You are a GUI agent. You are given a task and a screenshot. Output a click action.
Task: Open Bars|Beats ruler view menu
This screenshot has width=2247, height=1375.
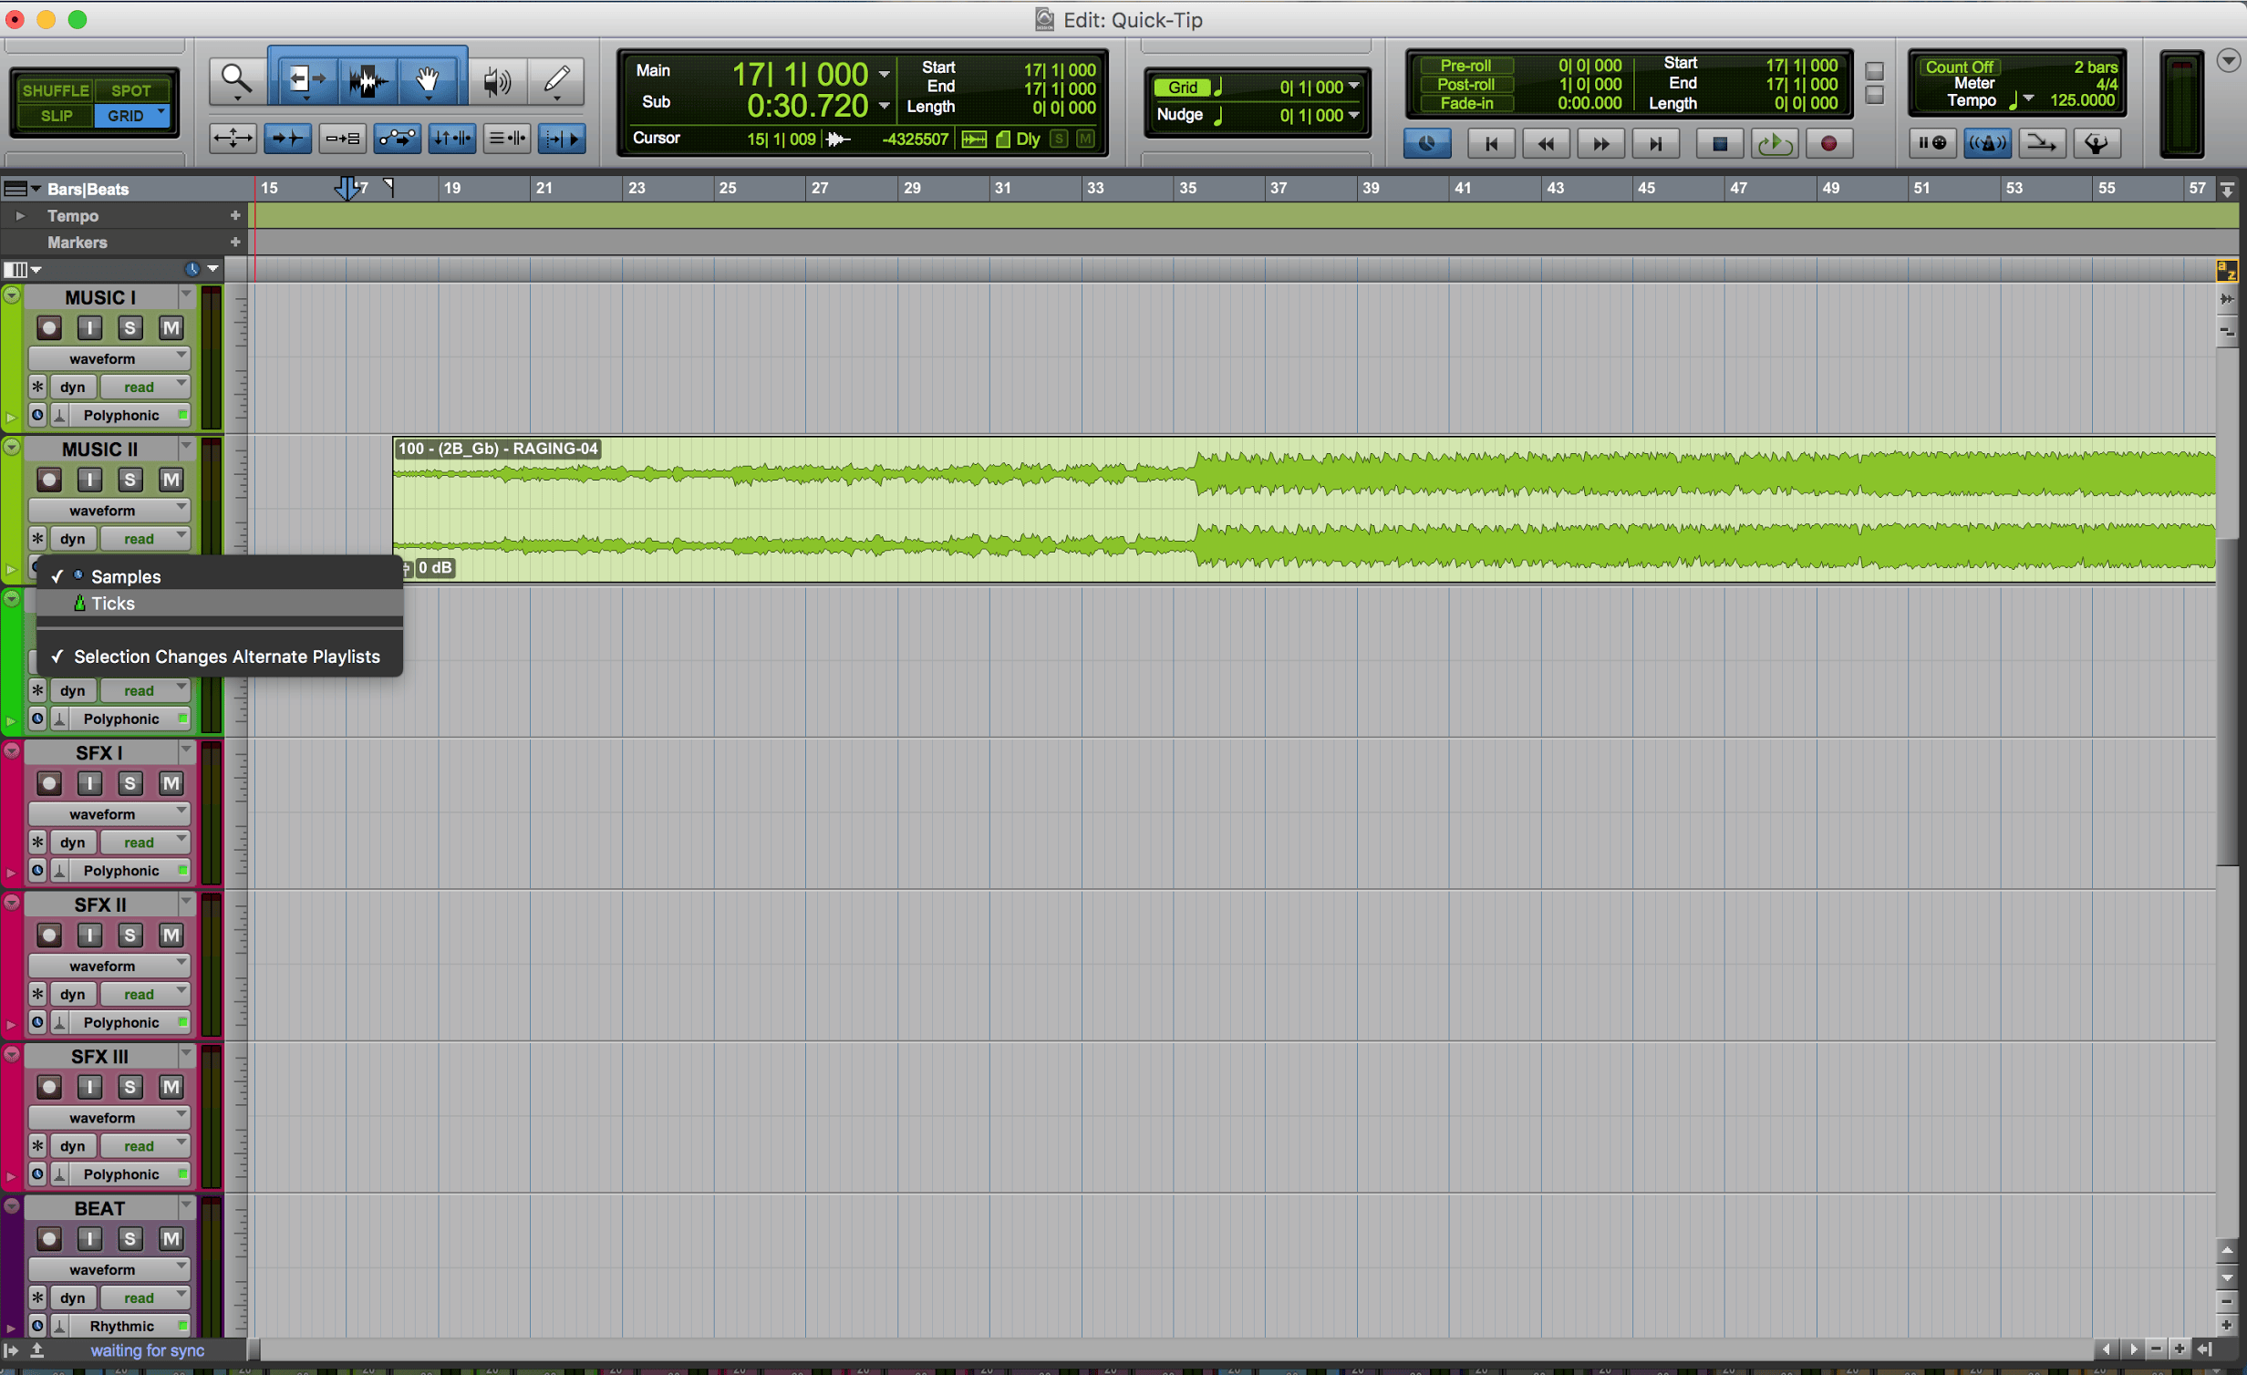pyautogui.click(x=23, y=189)
